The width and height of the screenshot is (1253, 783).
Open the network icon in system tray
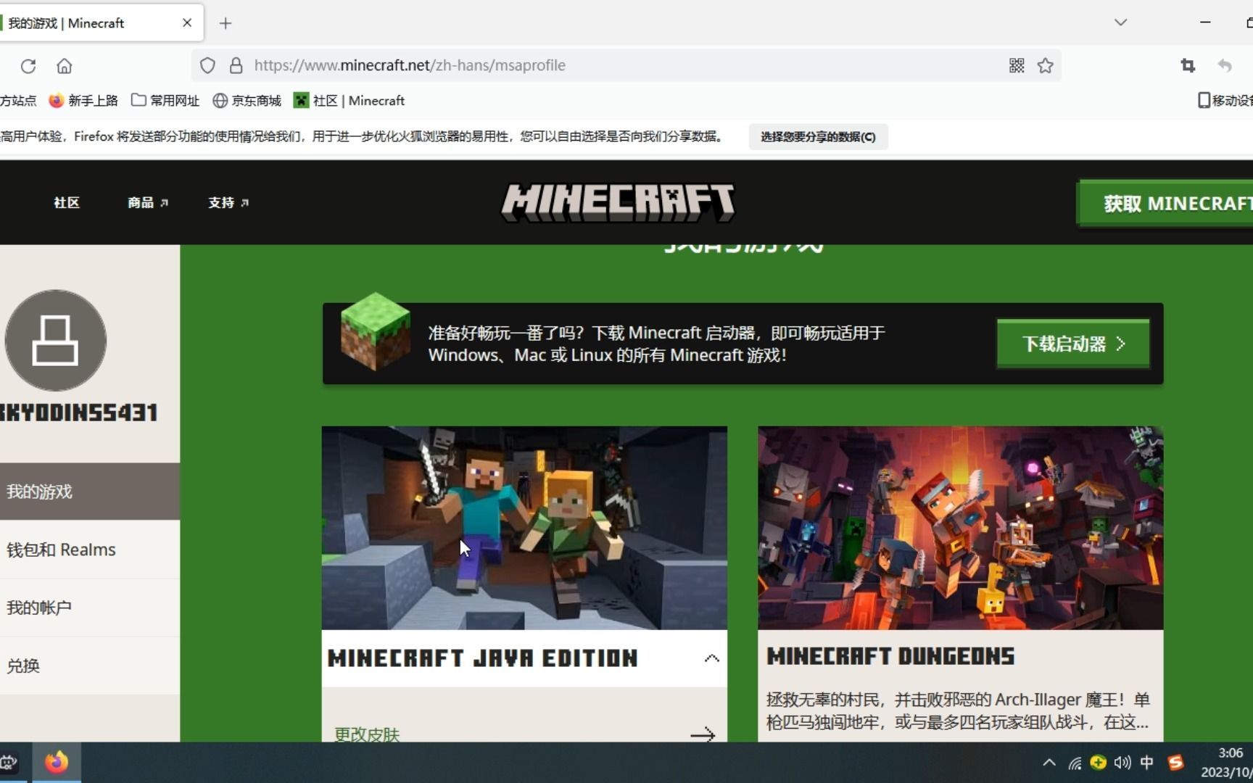point(1075,763)
